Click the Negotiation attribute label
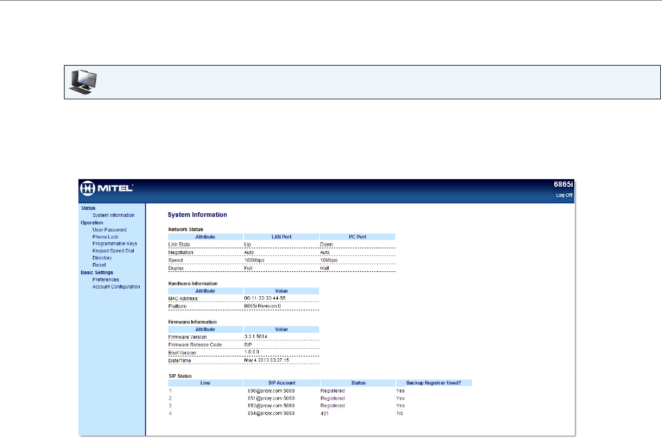 pyautogui.click(x=181, y=252)
